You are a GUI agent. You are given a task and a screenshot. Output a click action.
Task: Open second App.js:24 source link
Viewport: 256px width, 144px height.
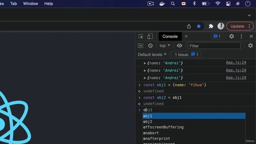(x=236, y=70)
